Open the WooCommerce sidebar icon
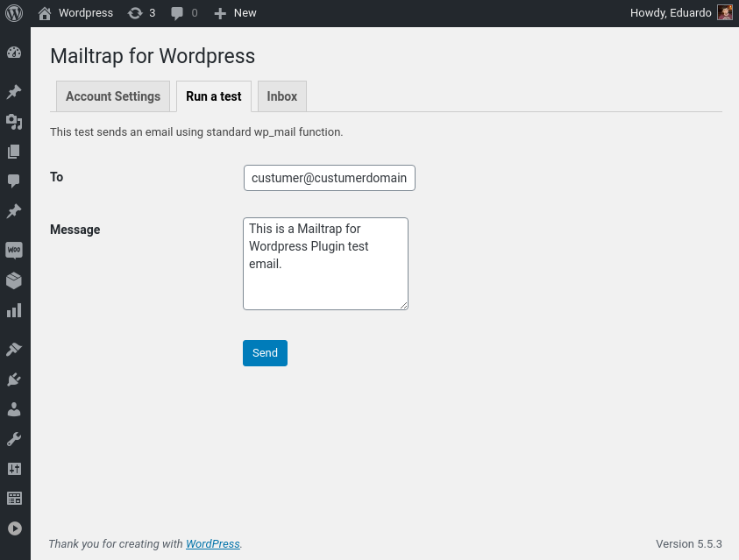Image resolution: width=739 pixels, height=560 pixels. [x=14, y=250]
